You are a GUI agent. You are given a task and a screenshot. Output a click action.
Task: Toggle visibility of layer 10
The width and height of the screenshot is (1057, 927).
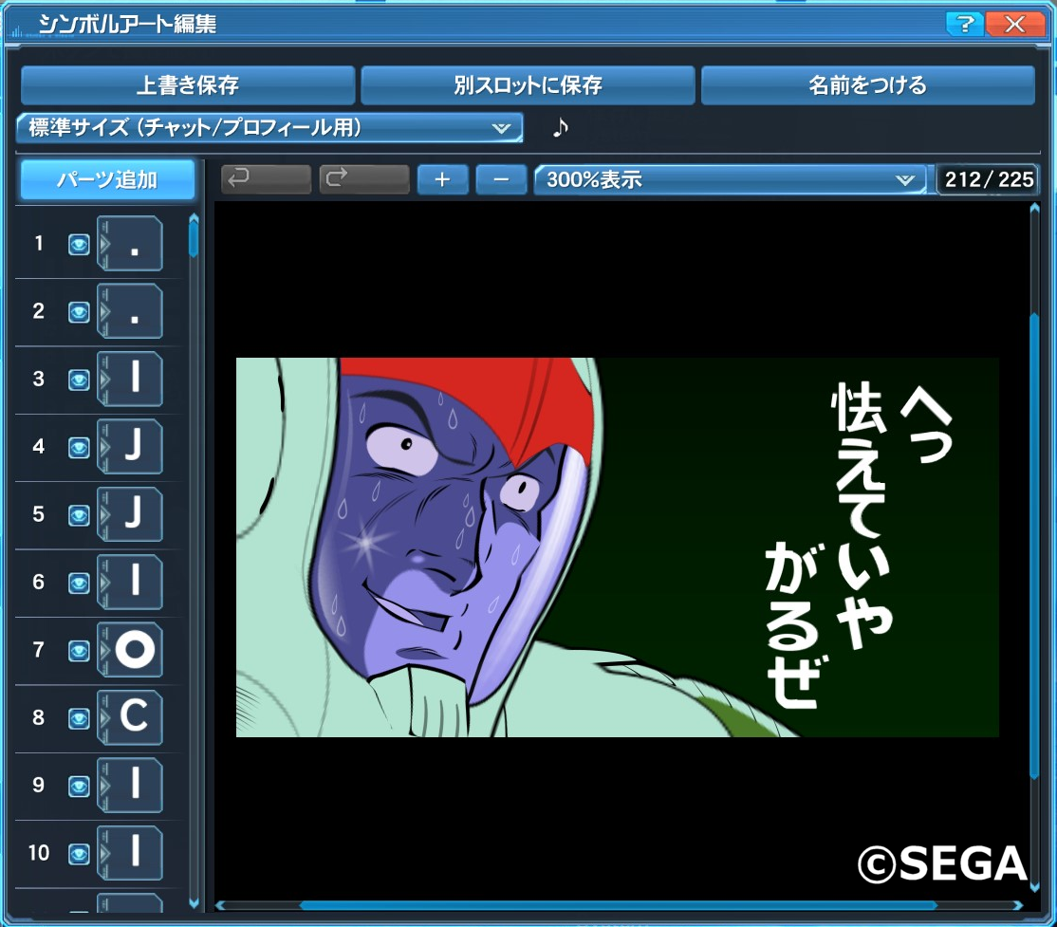(79, 854)
